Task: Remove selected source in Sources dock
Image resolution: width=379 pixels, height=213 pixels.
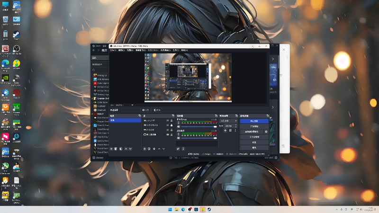Action: [149, 149]
